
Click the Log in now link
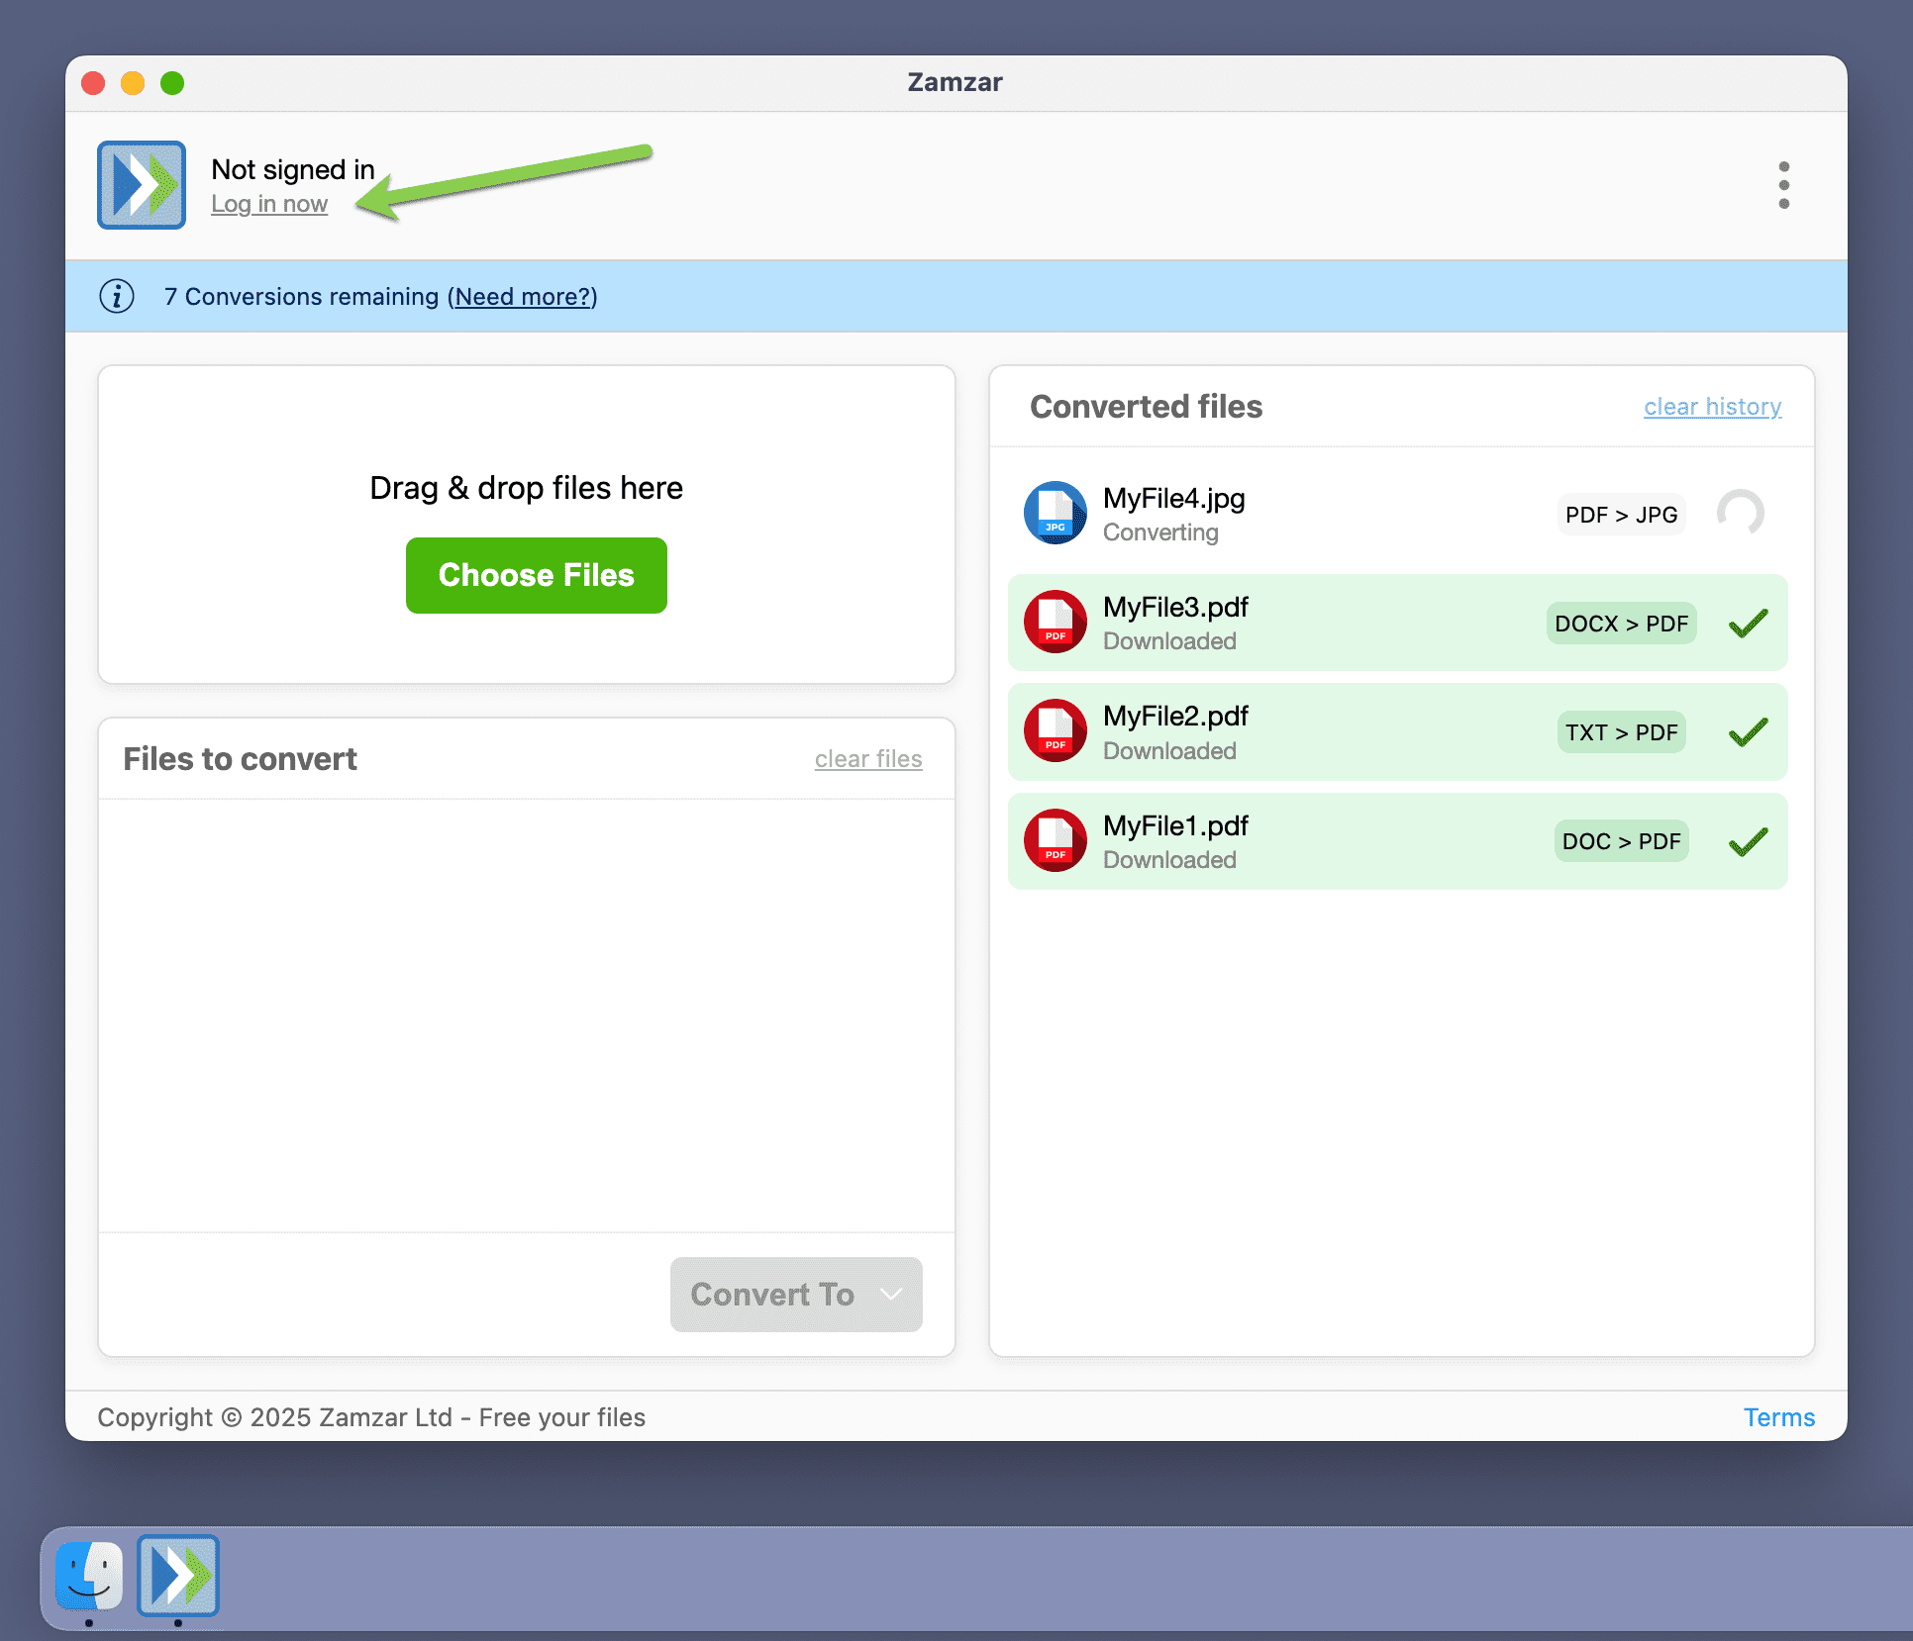(269, 204)
